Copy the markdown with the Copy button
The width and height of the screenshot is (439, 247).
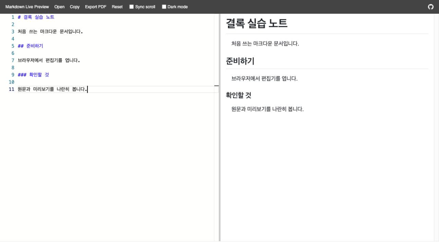tap(75, 7)
